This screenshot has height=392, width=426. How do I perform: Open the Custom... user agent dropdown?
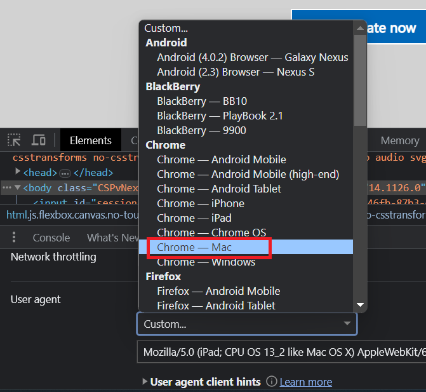pyautogui.click(x=247, y=324)
